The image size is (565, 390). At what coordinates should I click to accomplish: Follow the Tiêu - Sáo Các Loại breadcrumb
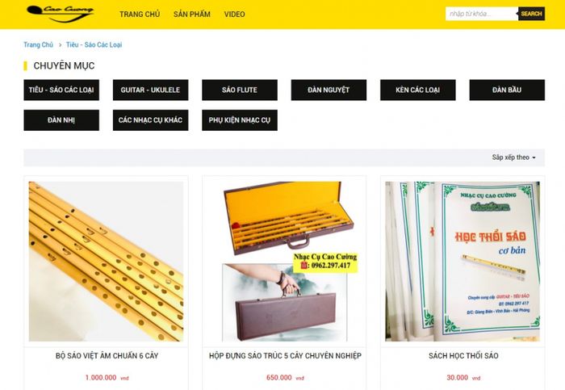(94, 44)
